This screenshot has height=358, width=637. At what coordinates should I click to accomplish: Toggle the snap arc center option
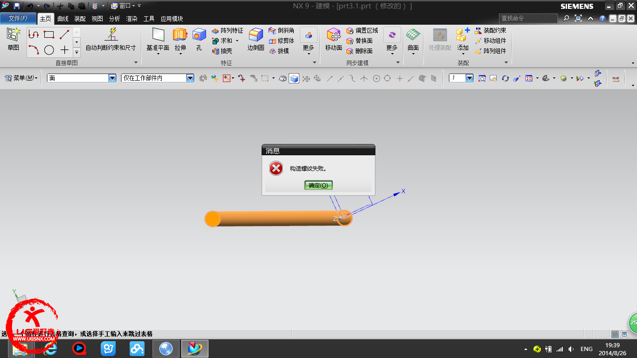coord(376,78)
